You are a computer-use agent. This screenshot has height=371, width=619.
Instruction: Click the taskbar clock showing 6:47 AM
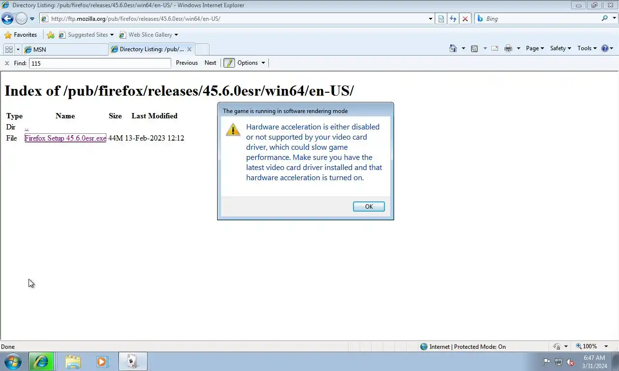click(595, 362)
